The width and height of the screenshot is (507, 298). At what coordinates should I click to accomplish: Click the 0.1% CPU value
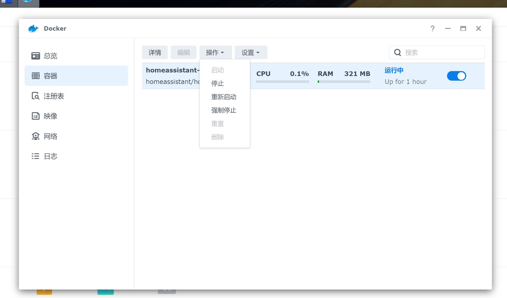pyautogui.click(x=299, y=74)
